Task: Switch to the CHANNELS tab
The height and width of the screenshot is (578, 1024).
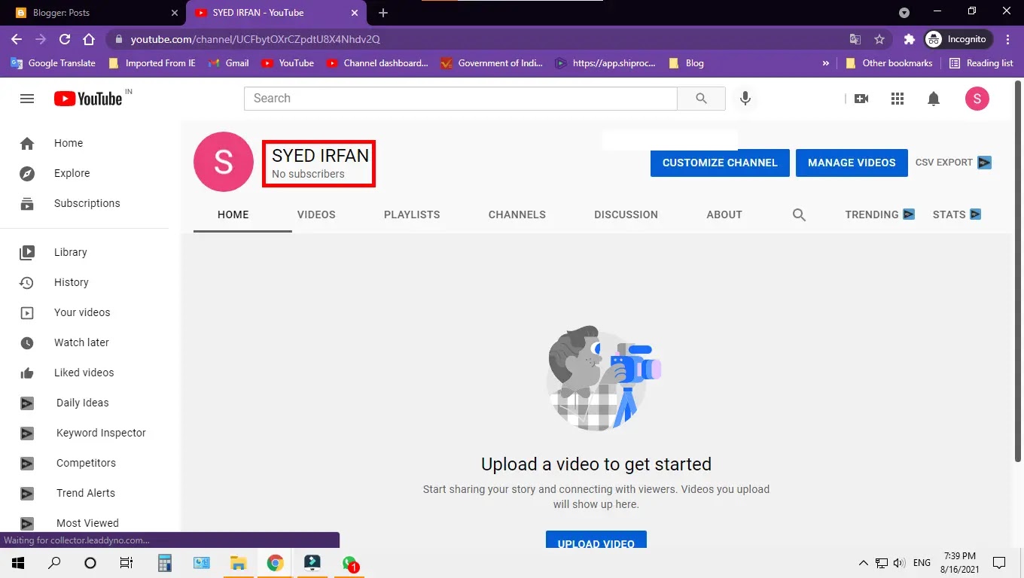Action: [517, 214]
